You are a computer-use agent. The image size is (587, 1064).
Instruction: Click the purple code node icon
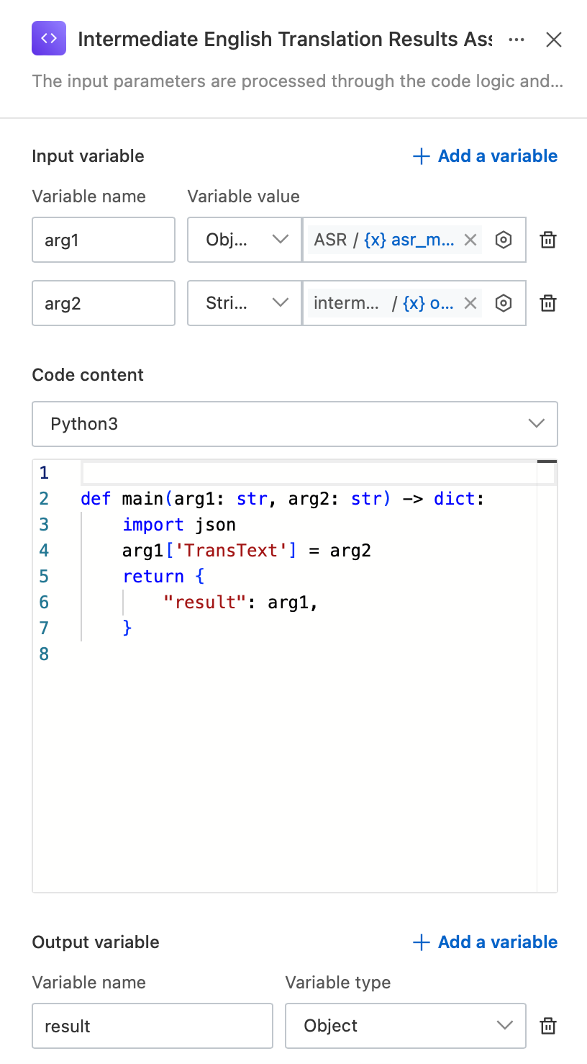point(49,39)
